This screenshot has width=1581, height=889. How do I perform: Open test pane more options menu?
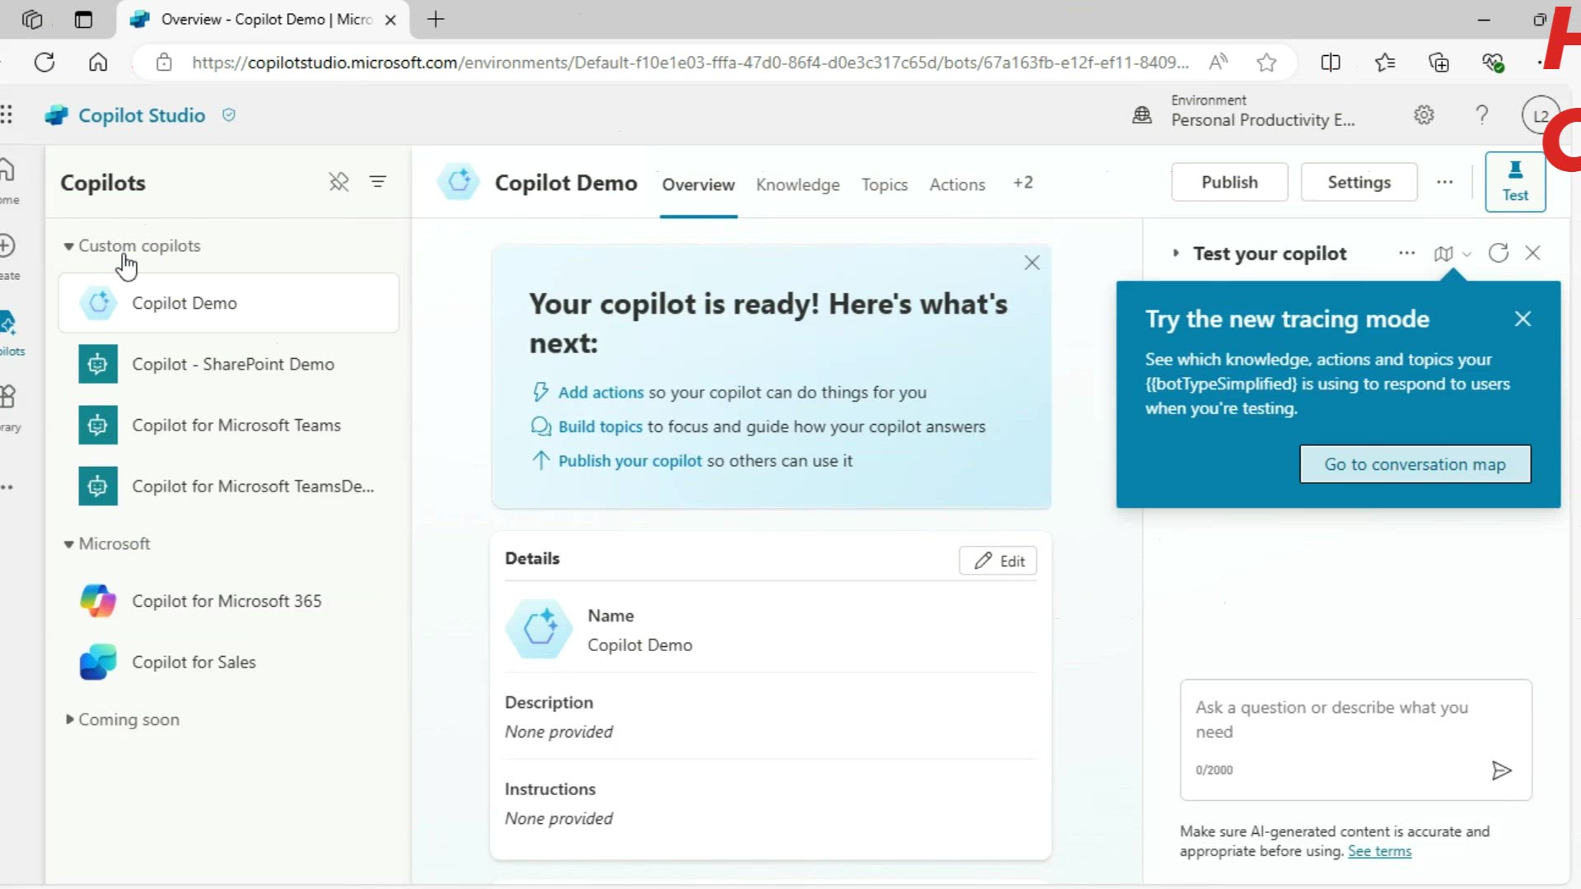1406,253
